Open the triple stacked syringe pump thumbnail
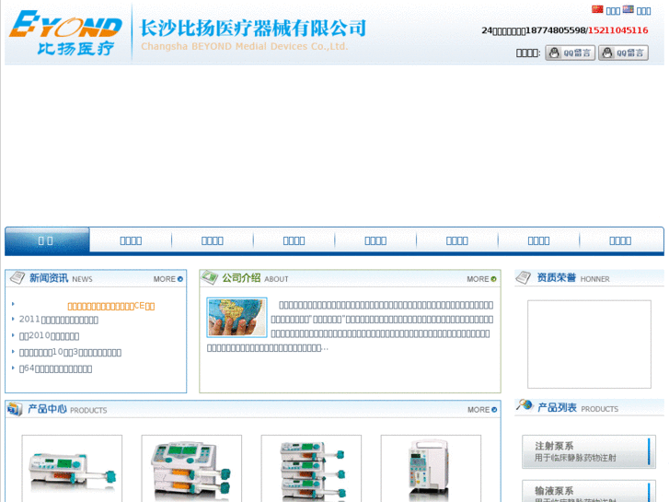The width and height of the screenshot is (669, 502). (x=311, y=468)
